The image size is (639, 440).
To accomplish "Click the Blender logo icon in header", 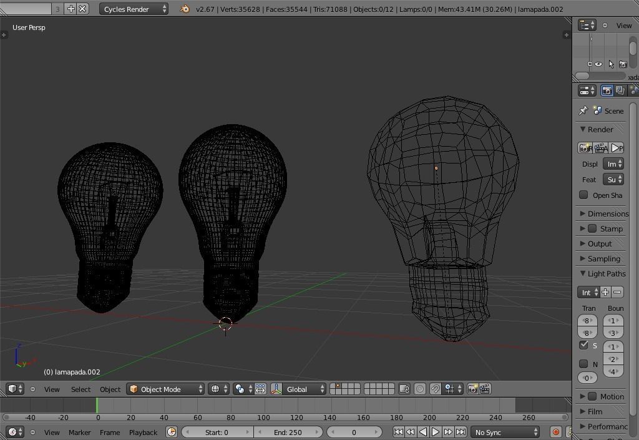I will click(x=185, y=9).
